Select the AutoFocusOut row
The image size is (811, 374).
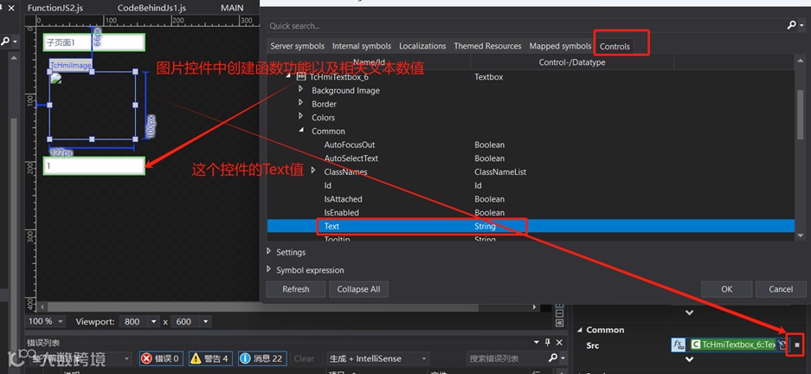click(531, 145)
